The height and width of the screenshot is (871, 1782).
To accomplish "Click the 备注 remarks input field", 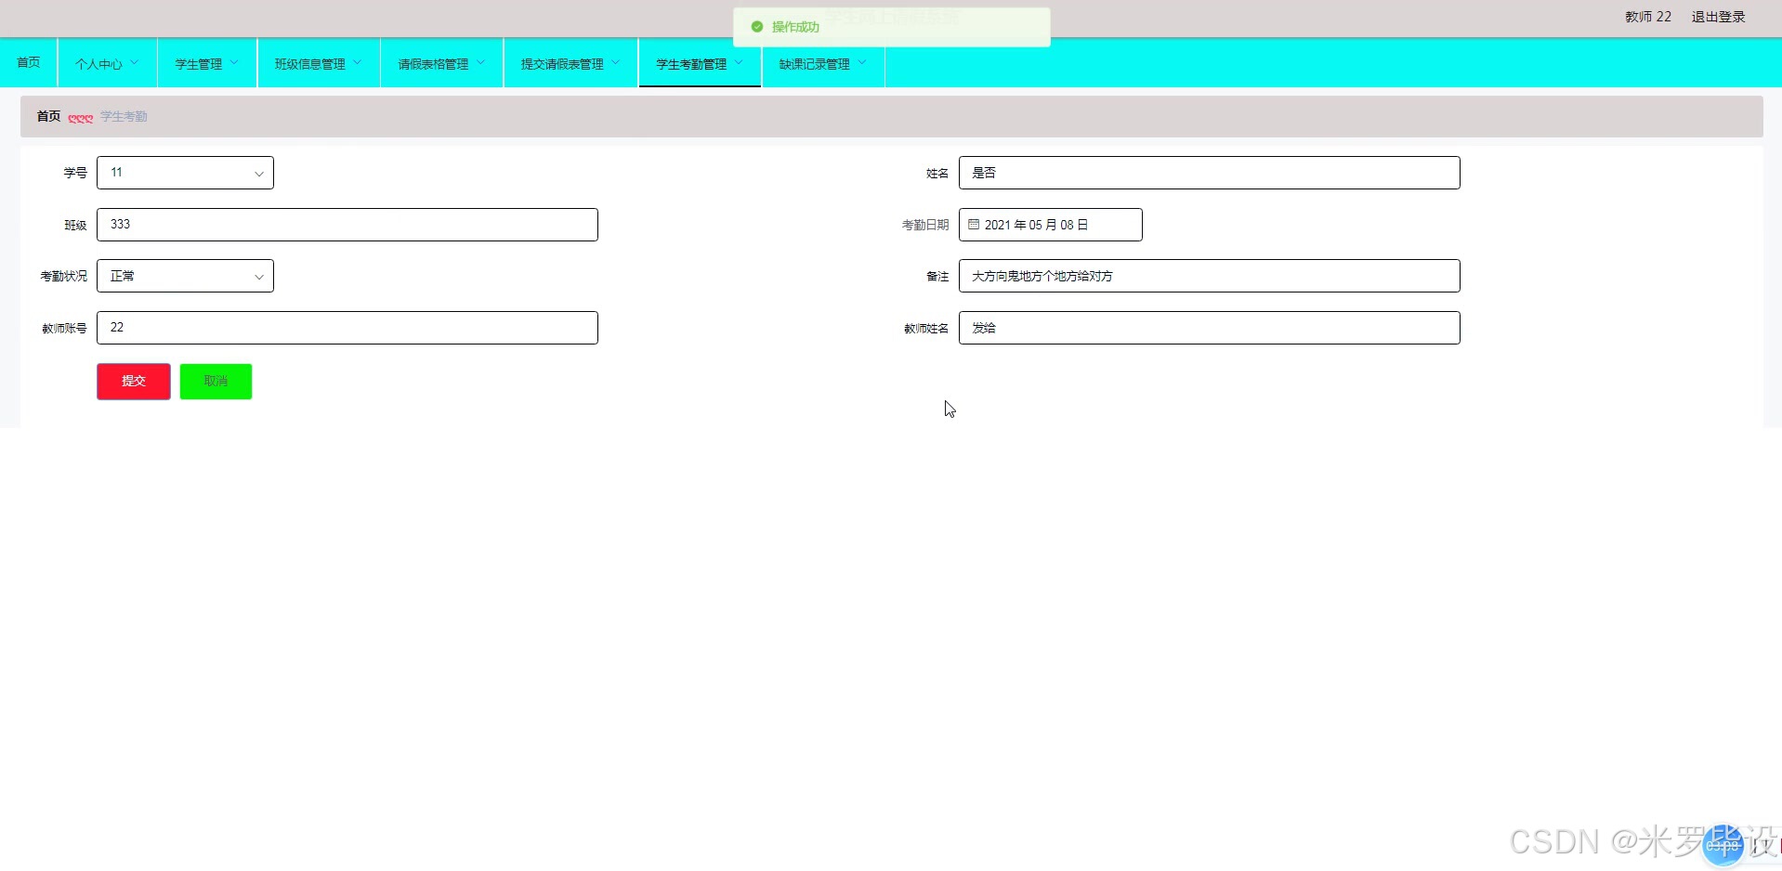I will tap(1209, 276).
